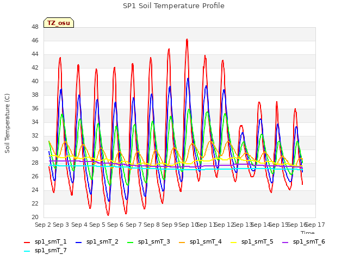Click the 22 y-axis tick label
The width and height of the screenshot is (348, 261).
pos(35,204)
